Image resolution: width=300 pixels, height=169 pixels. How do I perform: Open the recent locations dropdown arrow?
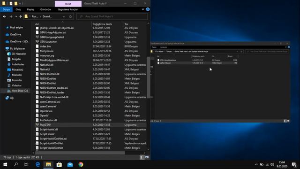16,17
